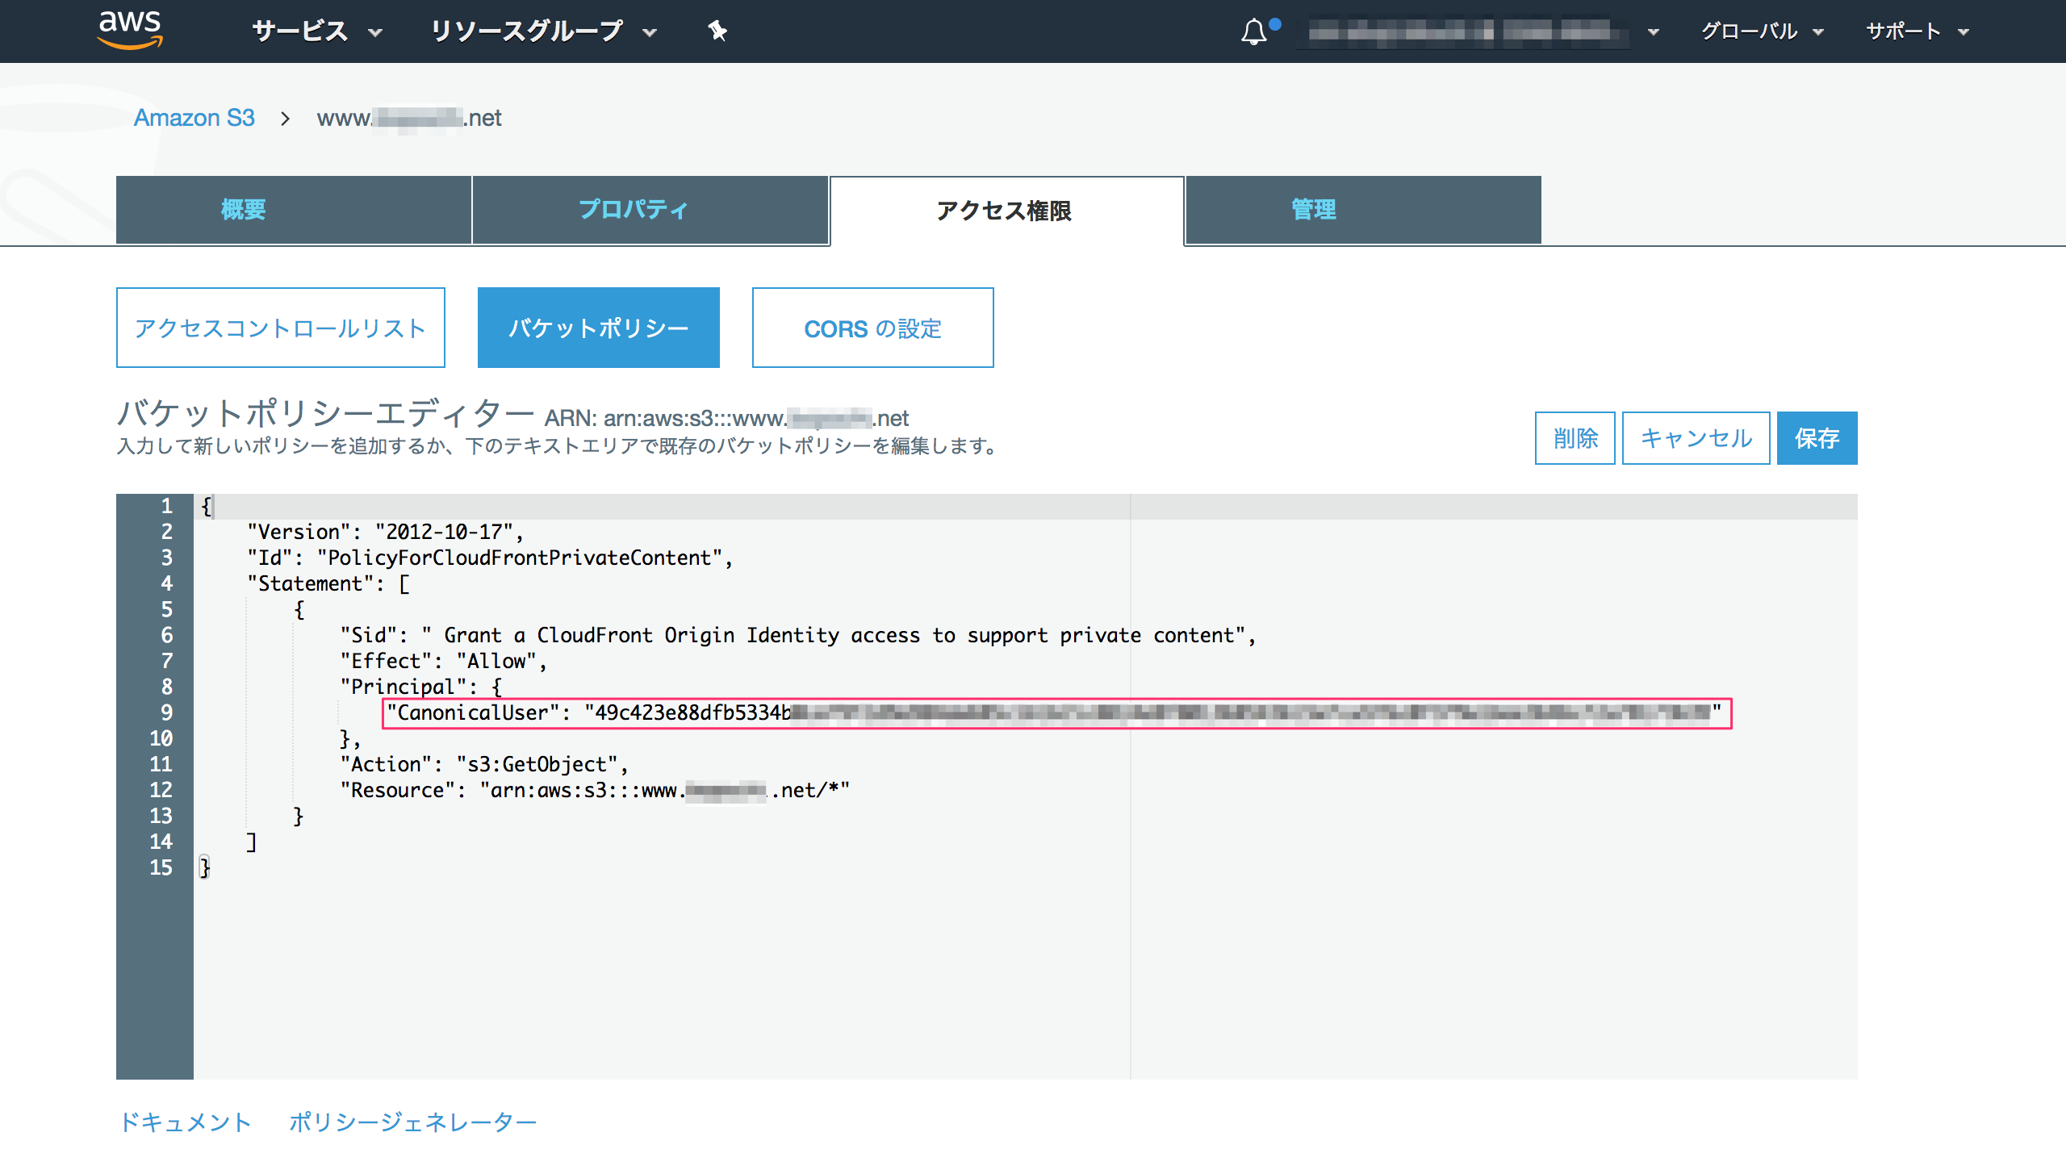Save the policy with 保存

(1816, 437)
